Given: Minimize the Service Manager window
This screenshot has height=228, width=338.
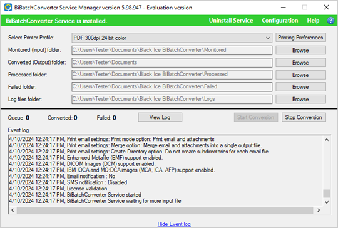Looking at the screenshot, I should click(x=284, y=8).
